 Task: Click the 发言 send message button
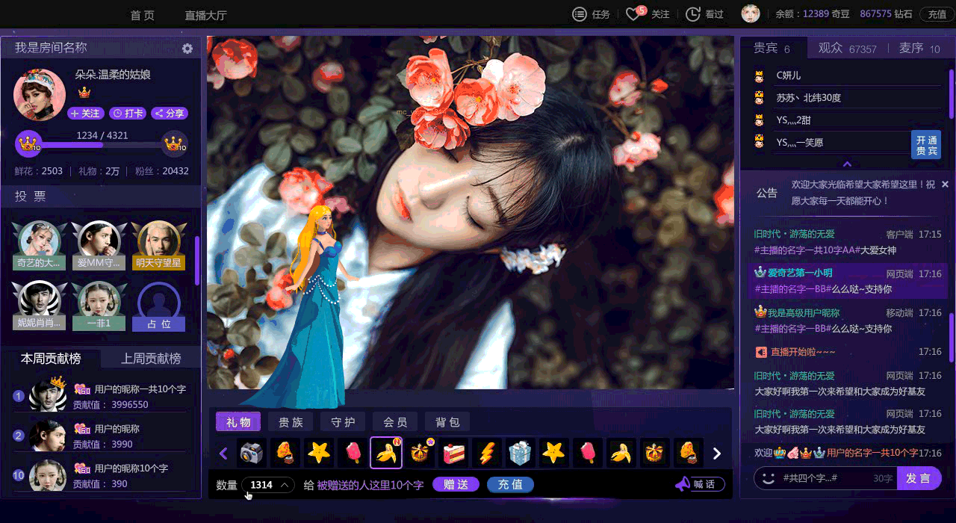919,478
